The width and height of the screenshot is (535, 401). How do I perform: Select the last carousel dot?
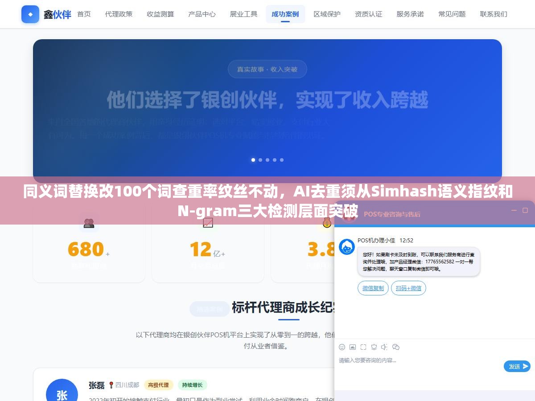282,160
